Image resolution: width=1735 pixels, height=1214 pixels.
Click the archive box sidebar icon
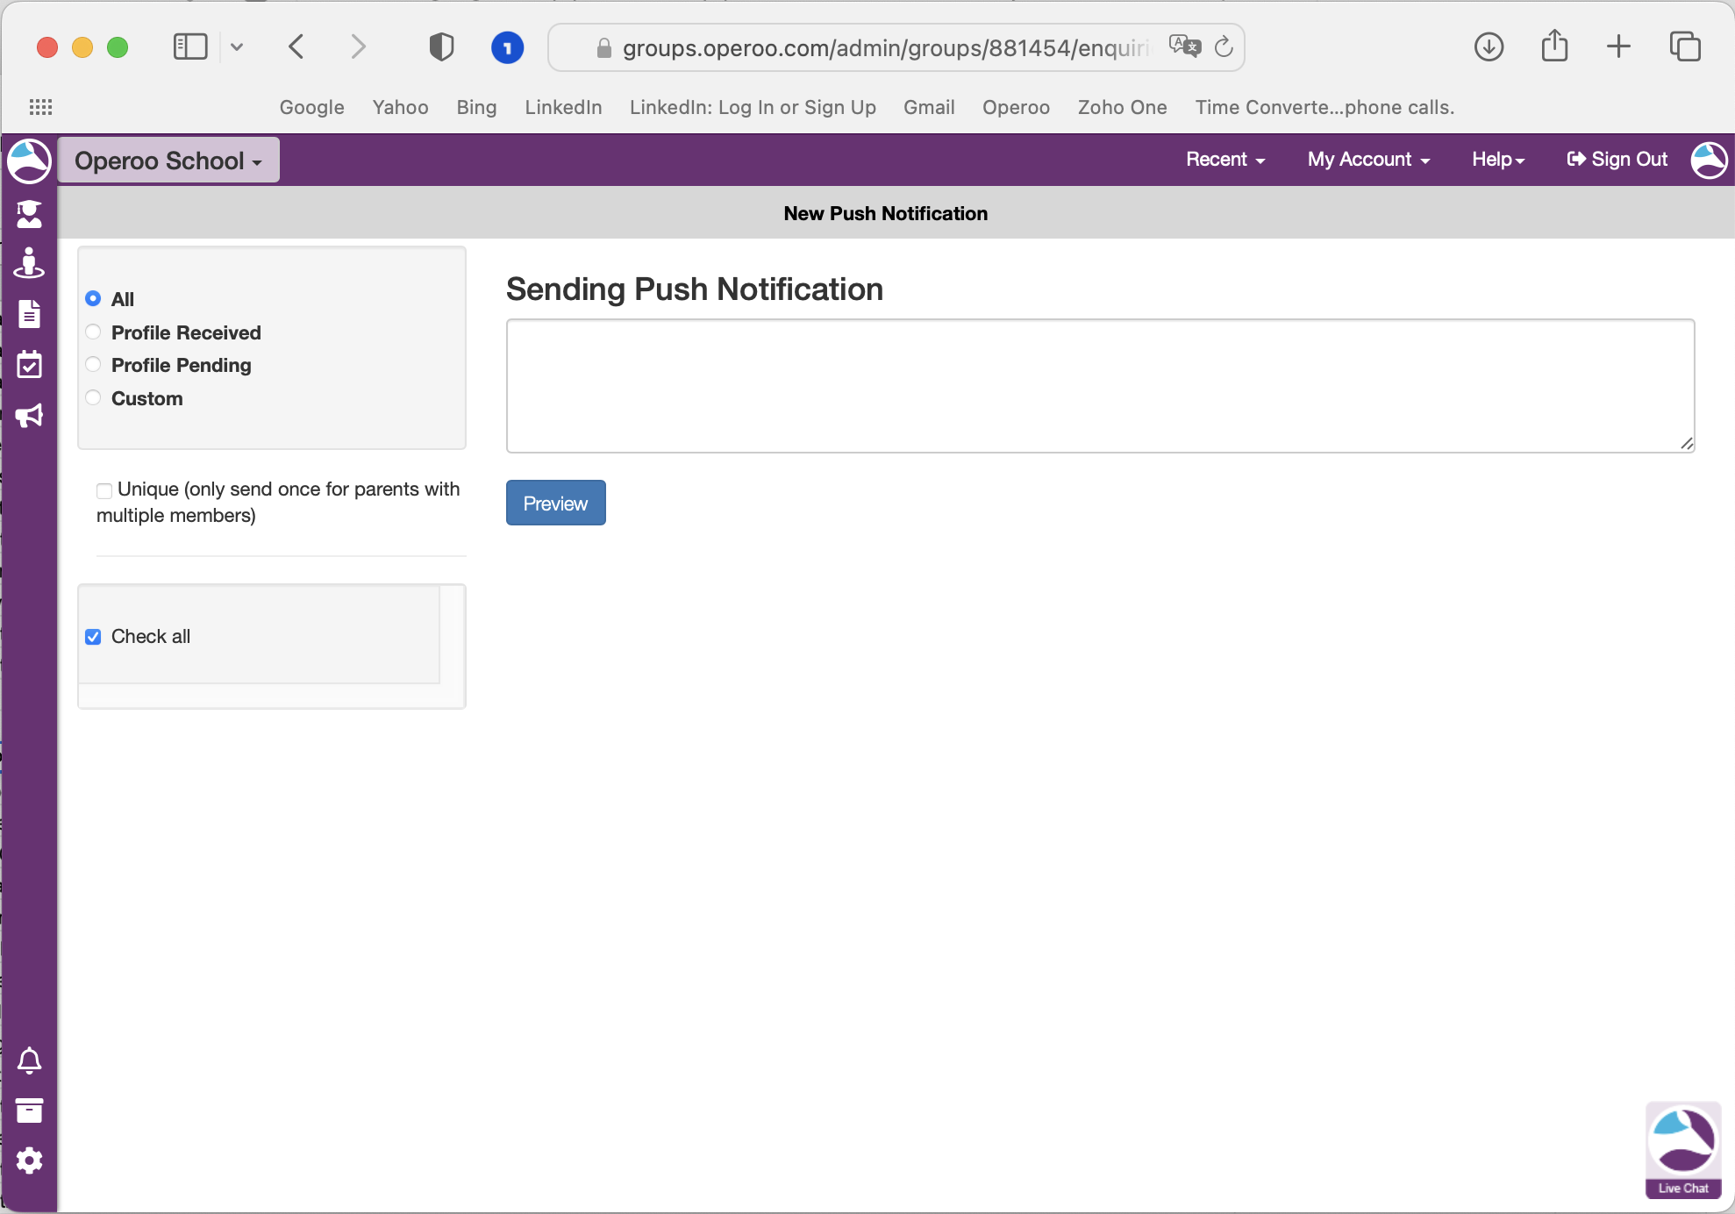pos(29,1110)
